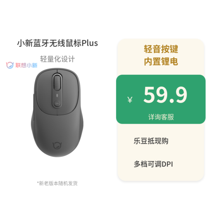Select the 乐豆抵现购 feature line
The image size is (215, 215).
tap(151, 141)
